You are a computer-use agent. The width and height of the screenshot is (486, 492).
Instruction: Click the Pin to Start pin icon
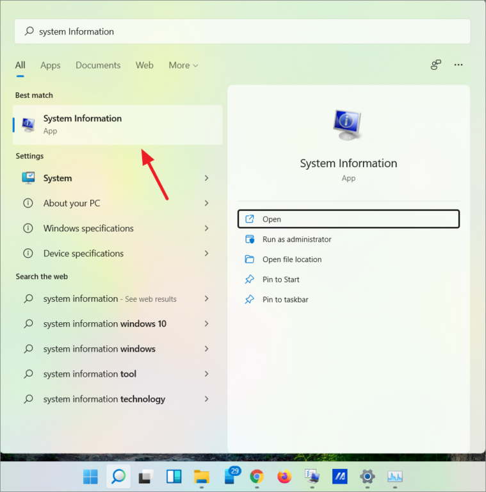pos(250,279)
